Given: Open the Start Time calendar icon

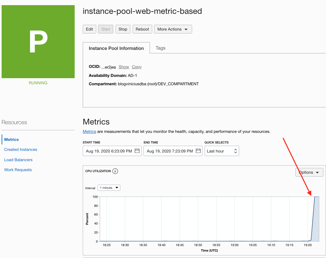Looking at the screenshot, I should (137, 151).
